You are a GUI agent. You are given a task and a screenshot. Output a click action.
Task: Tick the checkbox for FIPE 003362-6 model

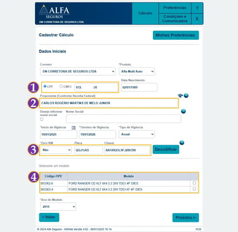tap(194, 183)
